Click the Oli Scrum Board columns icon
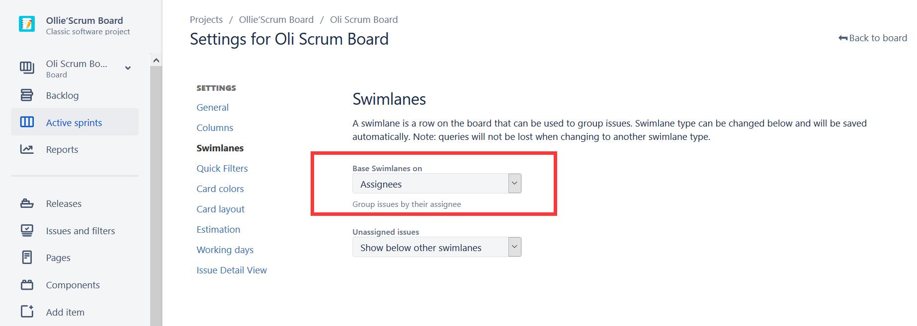This screenshot has height=326, width=917. click(27, 67)
